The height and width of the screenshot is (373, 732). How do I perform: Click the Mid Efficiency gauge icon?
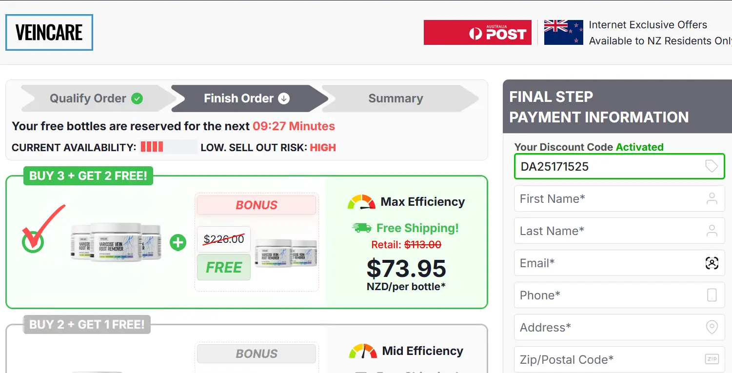click(363, 351)
